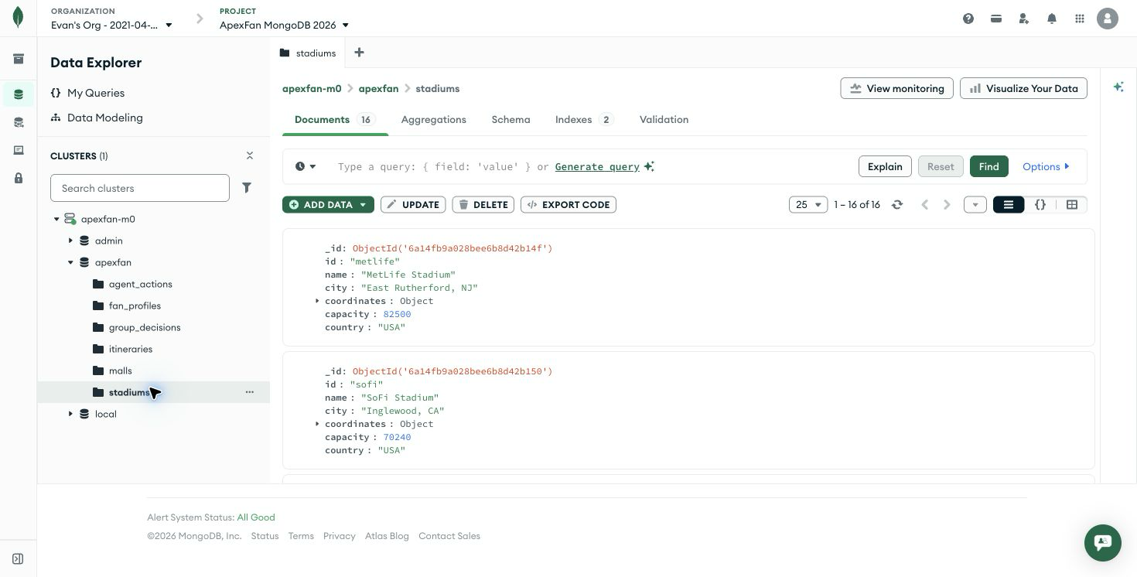Click Visualize Your Data button
This screenshot has height=577, width=1137.
pyautogui.click(x=1023, y=88)
